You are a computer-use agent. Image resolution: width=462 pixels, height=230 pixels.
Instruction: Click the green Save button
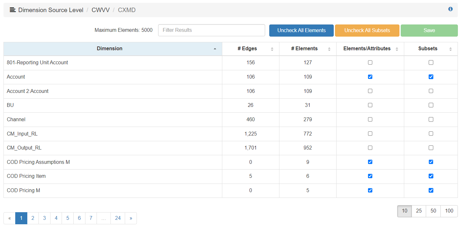[x=429, y=31]
